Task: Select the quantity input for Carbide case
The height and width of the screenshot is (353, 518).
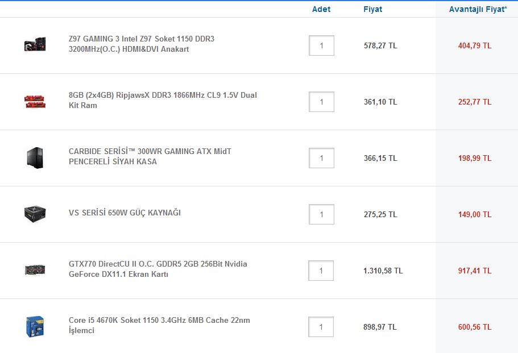Action: point(321,158)
